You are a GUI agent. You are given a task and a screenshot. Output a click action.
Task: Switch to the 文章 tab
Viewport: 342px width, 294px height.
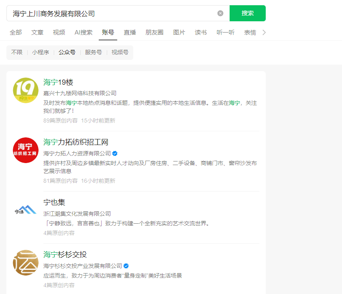coord(37,33)
